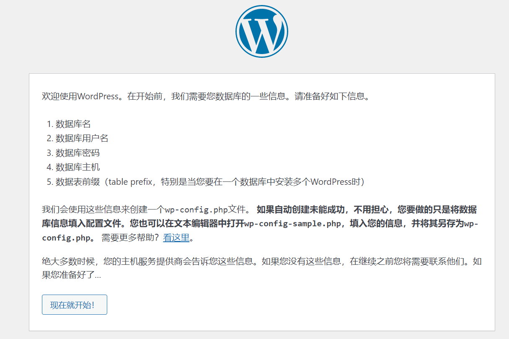Click the 现在就开始! button
509x339 pixels.
coord(75,305)
